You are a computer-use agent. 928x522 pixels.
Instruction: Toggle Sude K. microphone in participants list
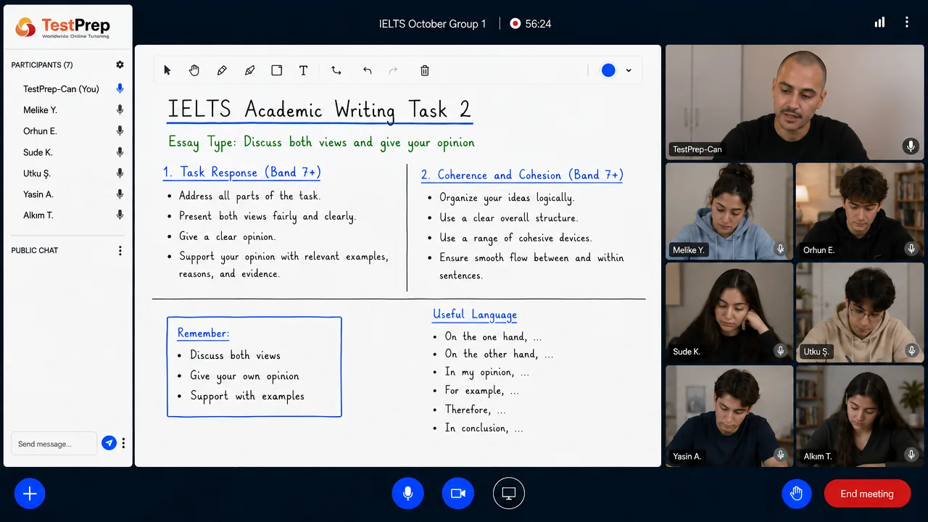coord(120,152)
